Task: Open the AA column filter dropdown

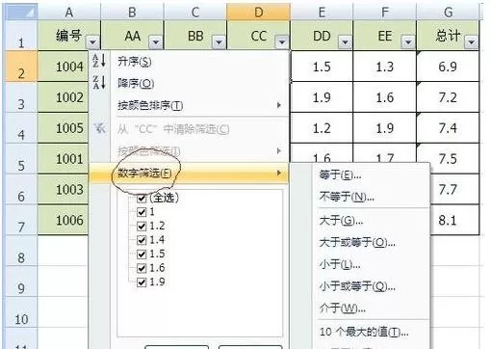Action: [x=156, y=41]
